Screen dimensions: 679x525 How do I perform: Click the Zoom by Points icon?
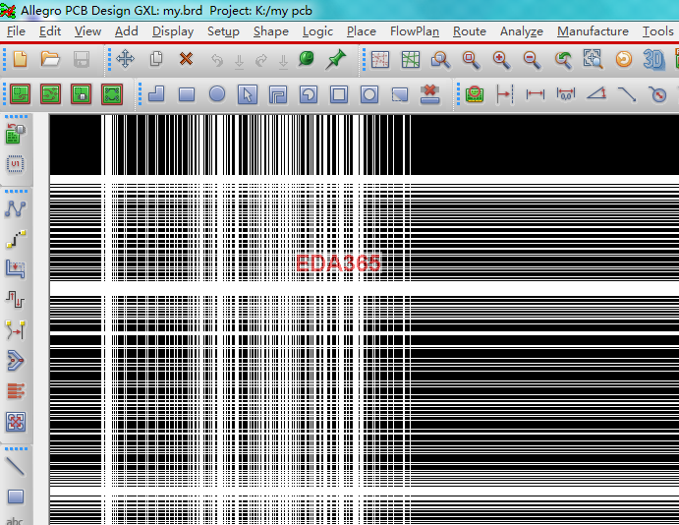coord(440,59)
